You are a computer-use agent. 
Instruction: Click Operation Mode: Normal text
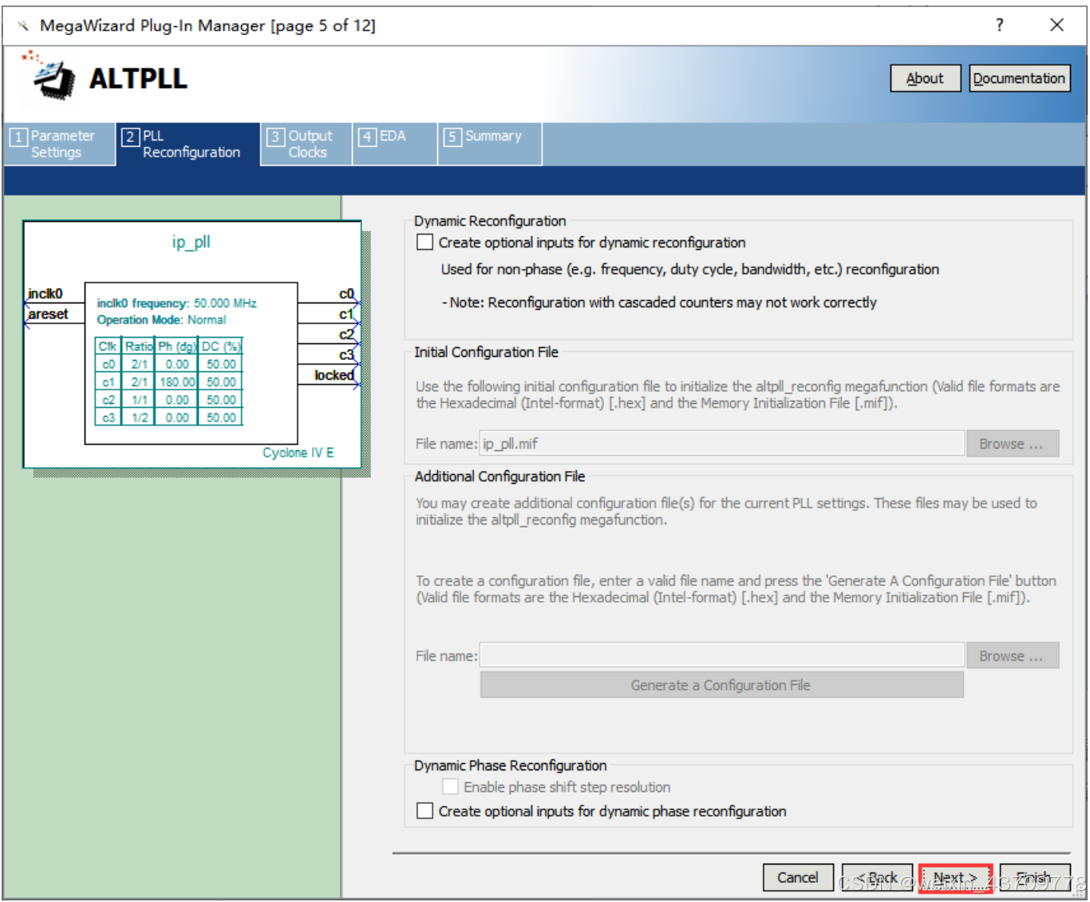tap(161, 320)
